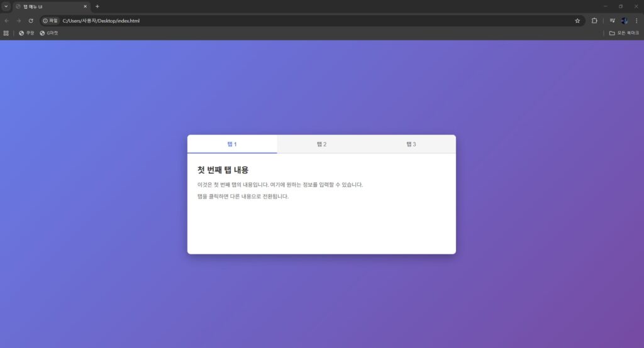Open the media controls icon
The height and width of the screenshot is (348, 644).
click(x=612, y=21)
